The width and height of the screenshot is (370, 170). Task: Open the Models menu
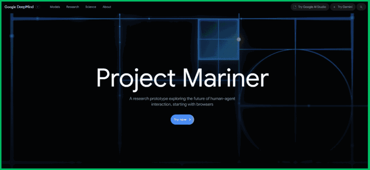click(x=55, y=7)
